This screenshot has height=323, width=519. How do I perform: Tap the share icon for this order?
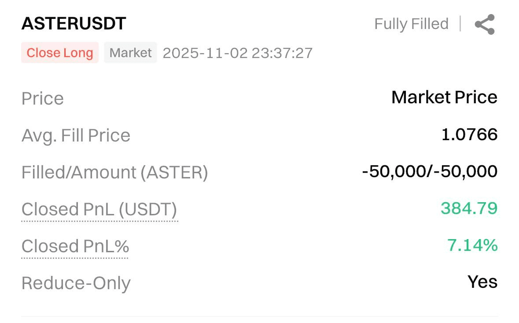click(x=485, y=24)
